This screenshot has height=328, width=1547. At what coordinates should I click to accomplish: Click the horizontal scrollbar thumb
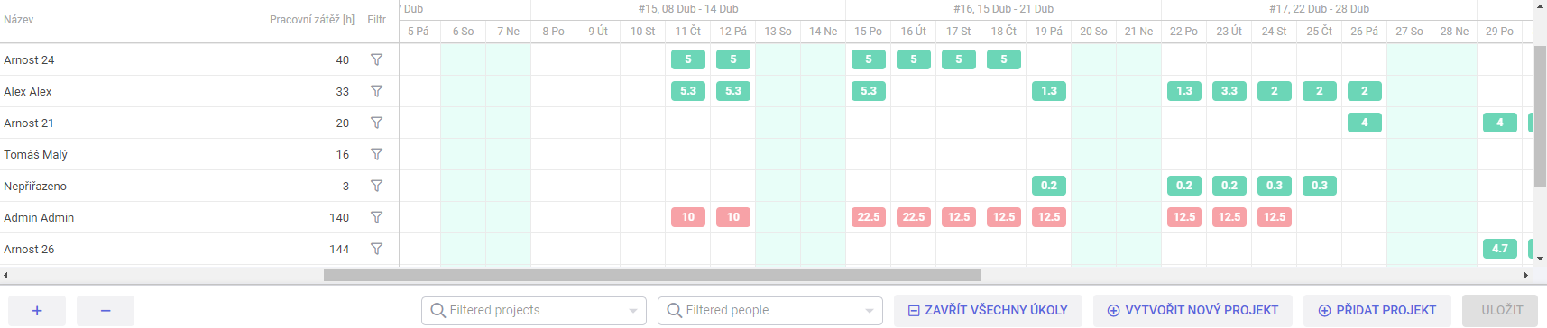652,275
